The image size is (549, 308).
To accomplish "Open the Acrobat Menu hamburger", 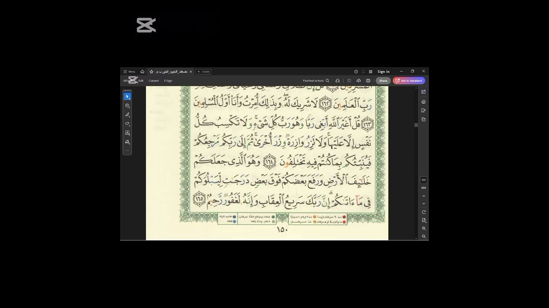I will pyautogui.click(x=129, y=71).
